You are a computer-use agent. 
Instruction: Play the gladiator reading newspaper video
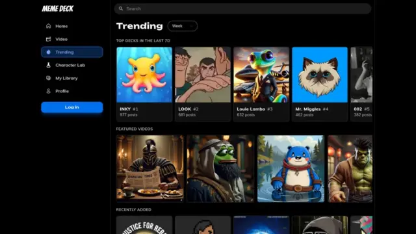click(x=150, y=169)
